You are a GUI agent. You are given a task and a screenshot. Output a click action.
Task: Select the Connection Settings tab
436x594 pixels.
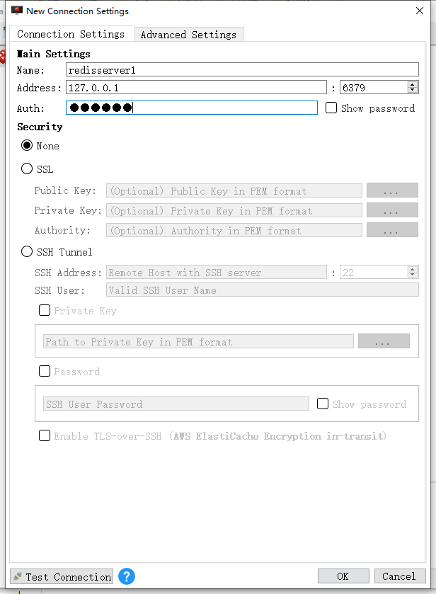coord(71,34)
